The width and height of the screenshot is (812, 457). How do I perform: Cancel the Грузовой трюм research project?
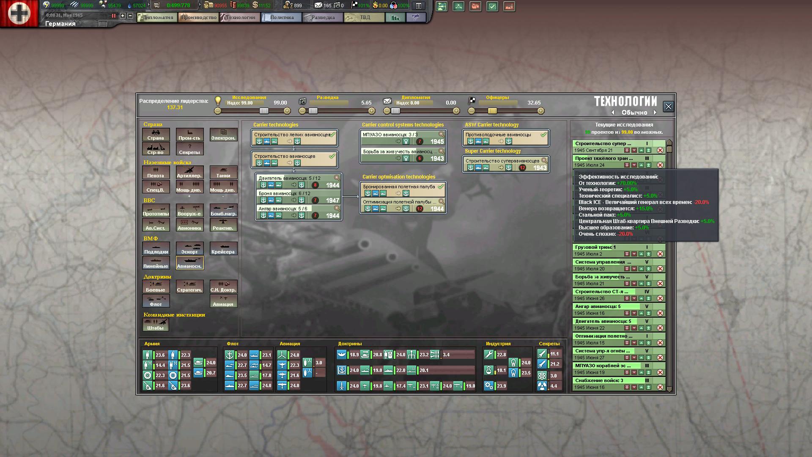pos(660,254)
